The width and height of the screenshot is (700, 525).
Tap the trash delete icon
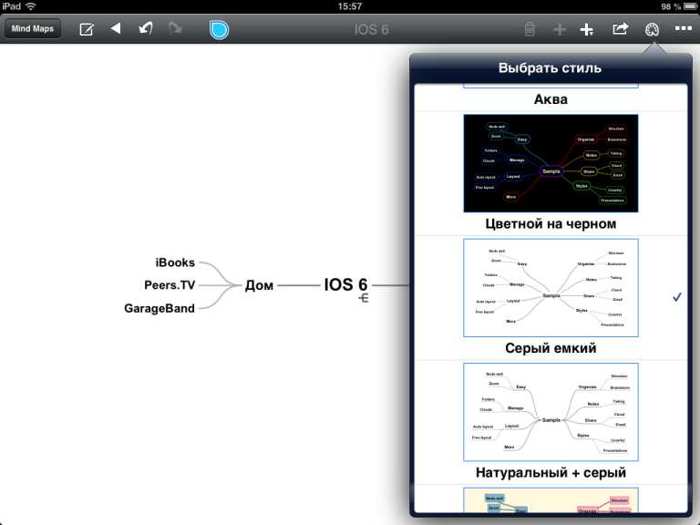point(530,29)
